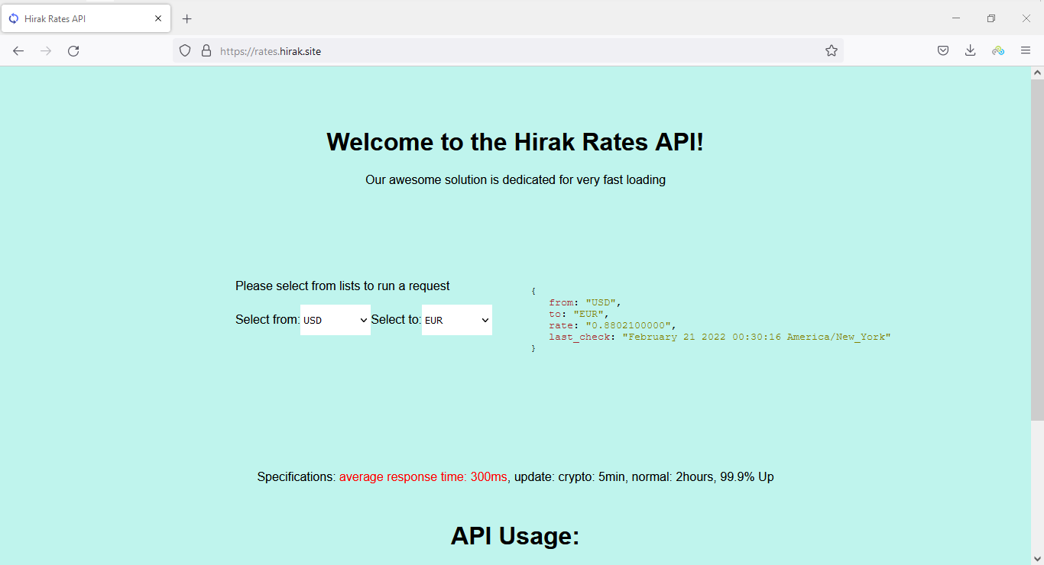The height and width of the screenshot is (565, 1044).
Task: Open the Downloads panel icon
Action: click(970, 51)
